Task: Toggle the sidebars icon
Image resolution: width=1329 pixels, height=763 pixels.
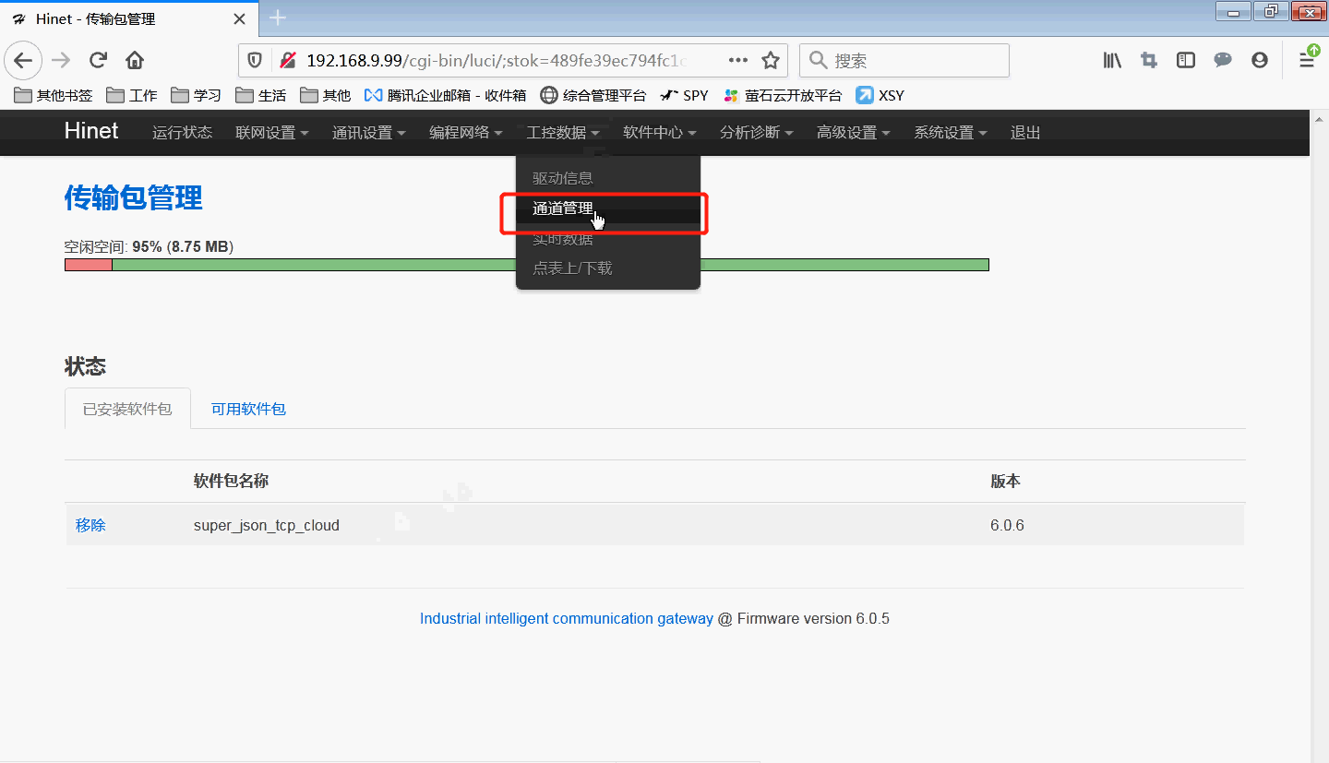Action: (1185, 60)
